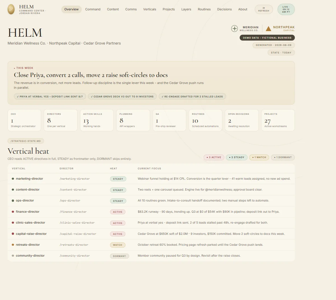The height and width of the screenshot is (300, 336).
Task: Select the Layers tab
Action: (186, 9)
